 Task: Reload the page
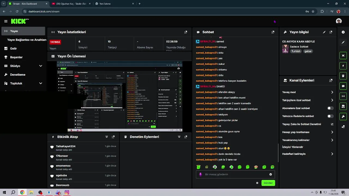(17, 11)
